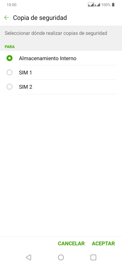Tap the CANCELAR button
The image size is (122, 265).
71,244
